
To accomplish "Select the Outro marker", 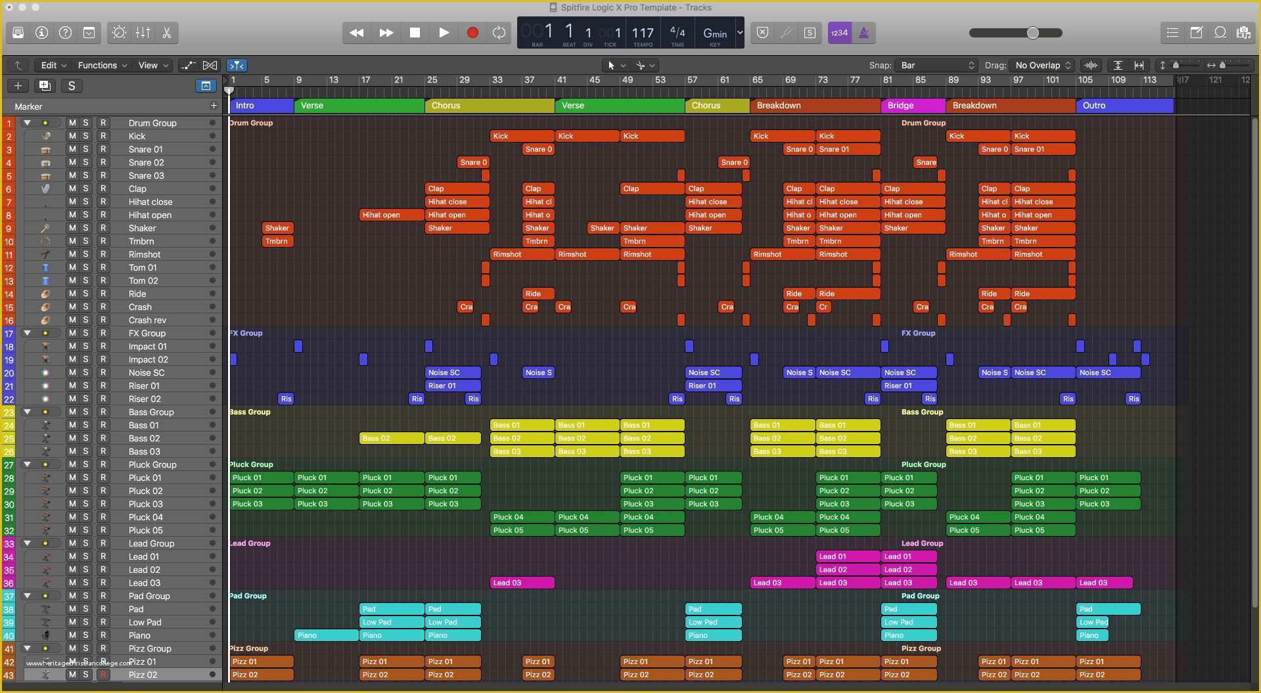I will click(1124, 105).
